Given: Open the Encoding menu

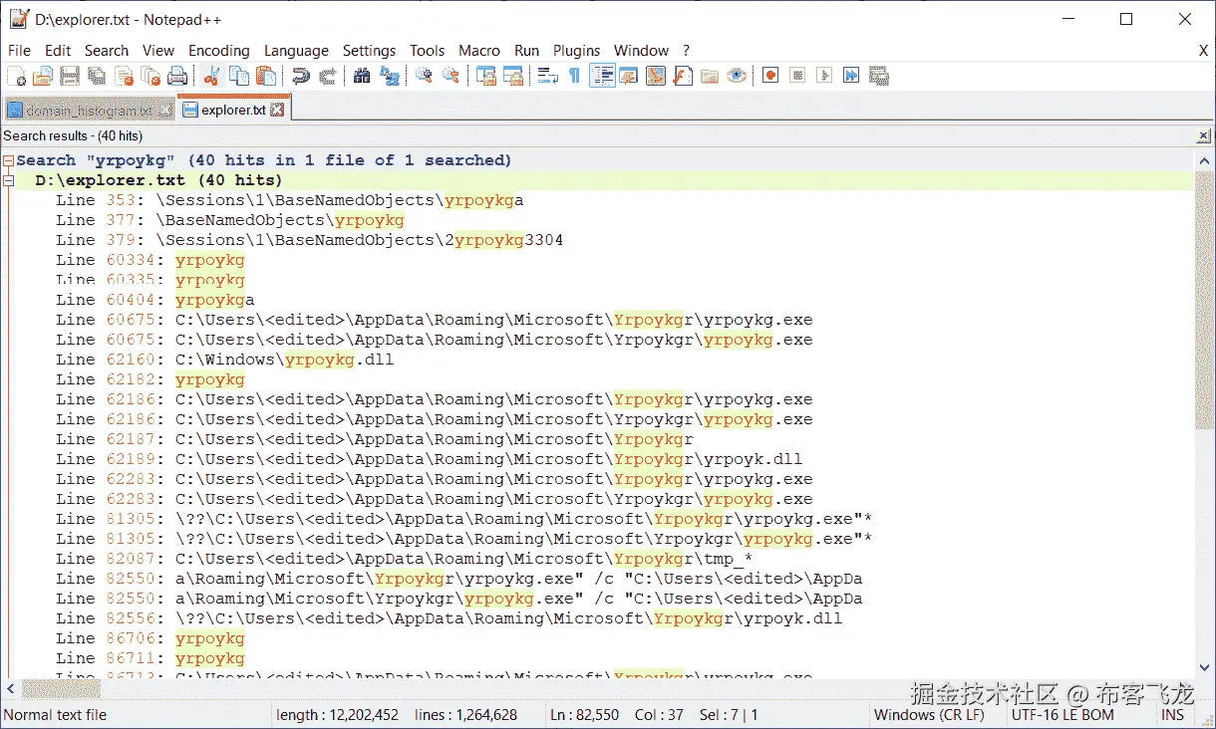Looking at the screenshot, I should (x=219, y=50).
